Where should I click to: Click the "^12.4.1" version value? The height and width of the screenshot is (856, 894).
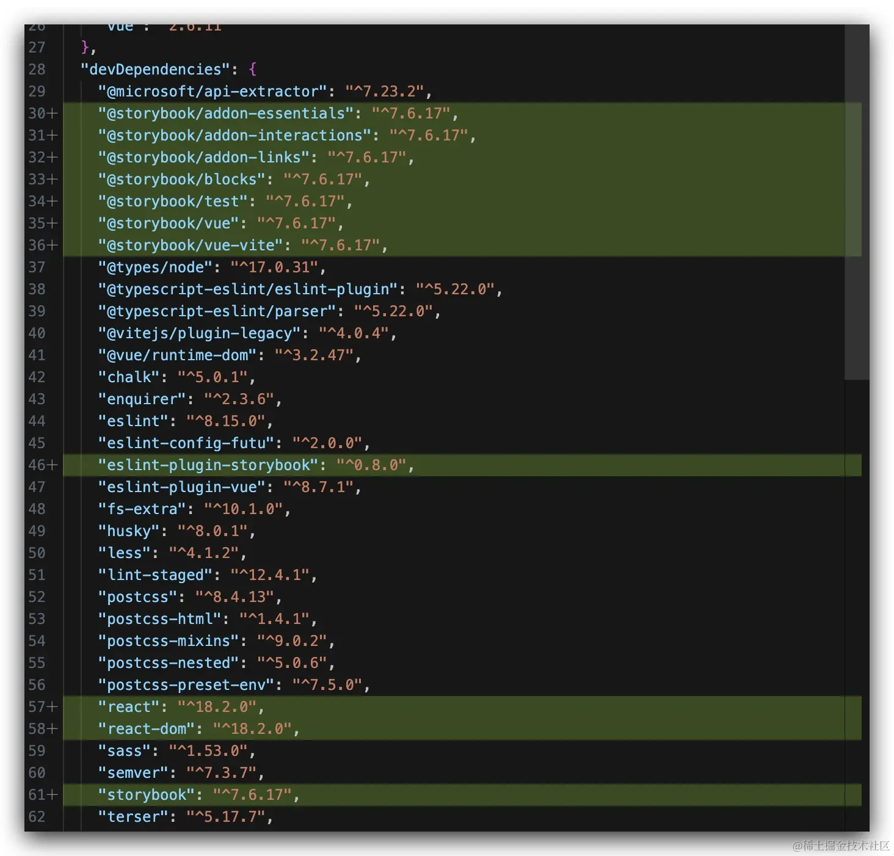(269, 575)
